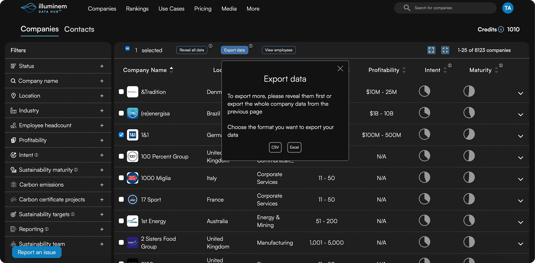Click info icon next to Reveal all data
The image size is (535, 263).
click(x=210, y=46)
